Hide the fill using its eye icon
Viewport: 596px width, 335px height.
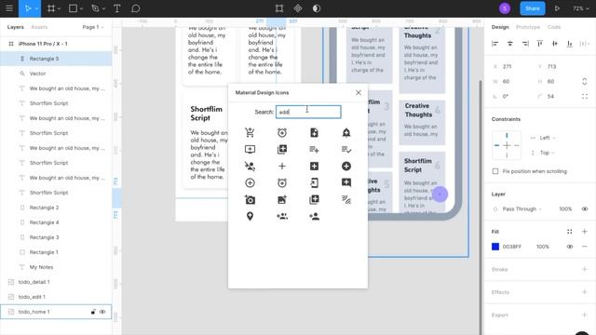(x=569, y=247)
